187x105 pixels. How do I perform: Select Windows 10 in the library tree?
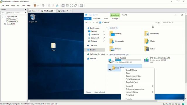[x=14, y=21]
